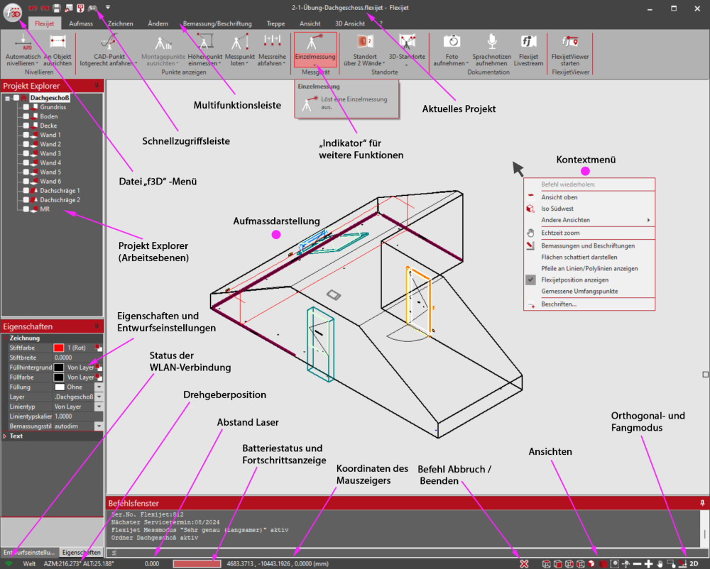Click the Füllfarbe black color swatch

tap(59, 377)
